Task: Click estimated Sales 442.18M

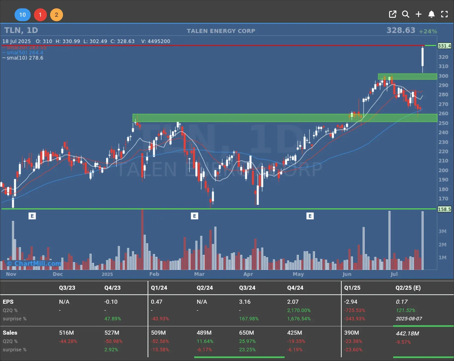Action: pos(407,333)
